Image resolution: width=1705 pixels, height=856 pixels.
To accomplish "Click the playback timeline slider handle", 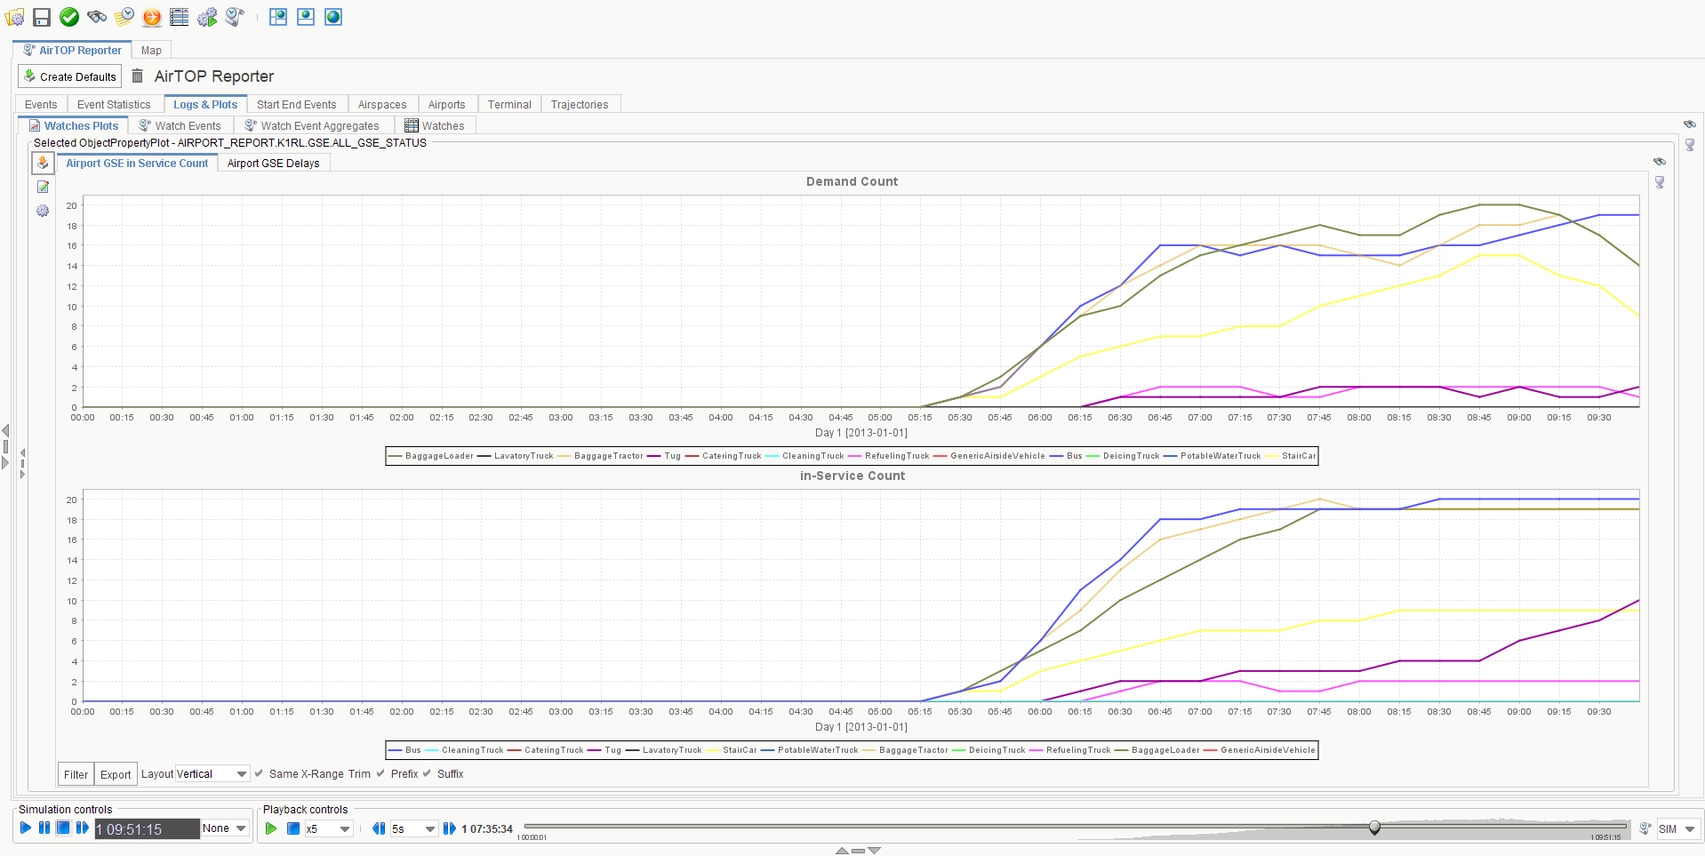I will coord(1374,828).
